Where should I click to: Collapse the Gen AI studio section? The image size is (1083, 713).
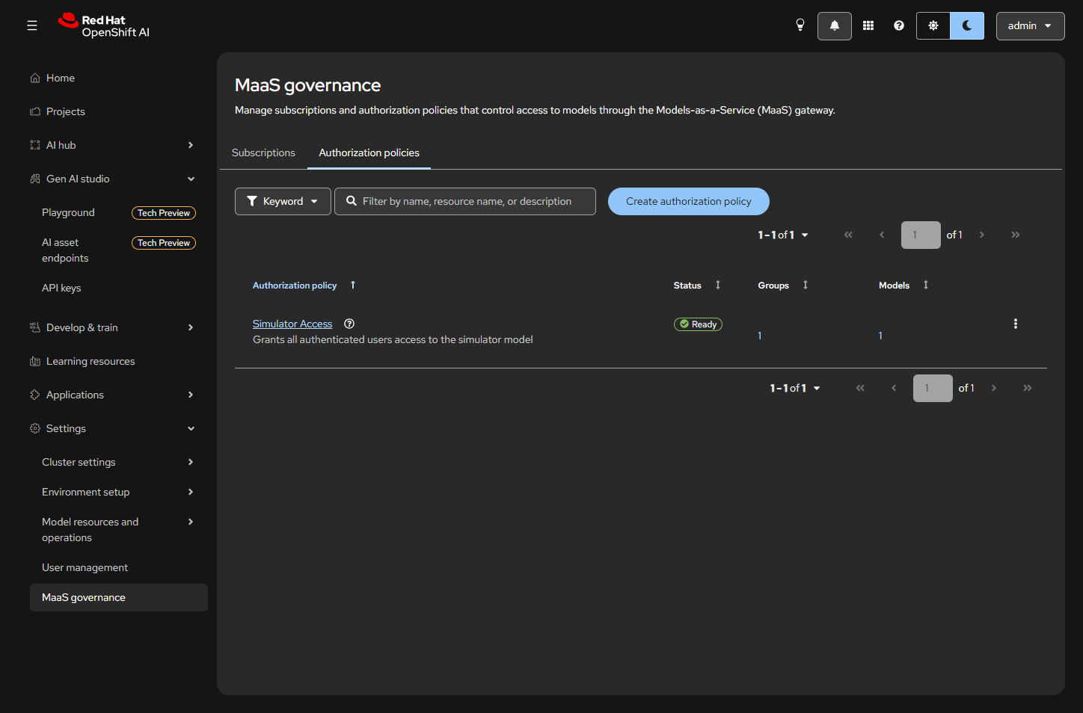click(x=119, y=179)
